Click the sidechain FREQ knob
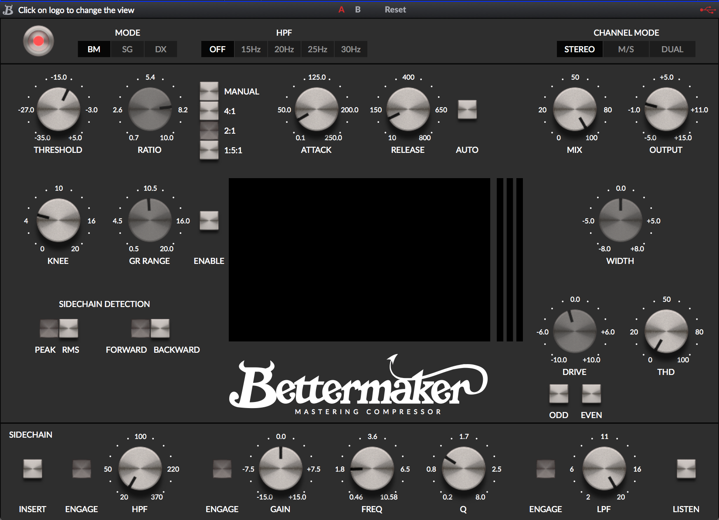The image size is (719, 520). tap(372, 469)
